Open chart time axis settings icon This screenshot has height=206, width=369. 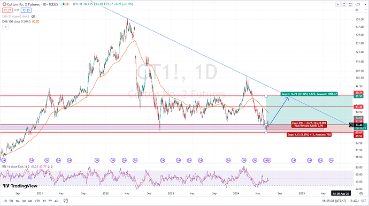pos(361,194)
